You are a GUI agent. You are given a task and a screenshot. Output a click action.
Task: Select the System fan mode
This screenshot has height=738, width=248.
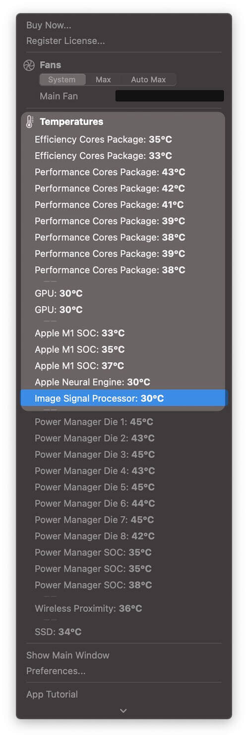tap(62, 79)
